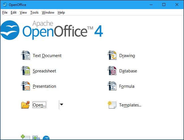Viewport: 184px width, 140px height.
Task: Click the round OpenOffice info icon at bottom
Action: (x=46, y=138)
